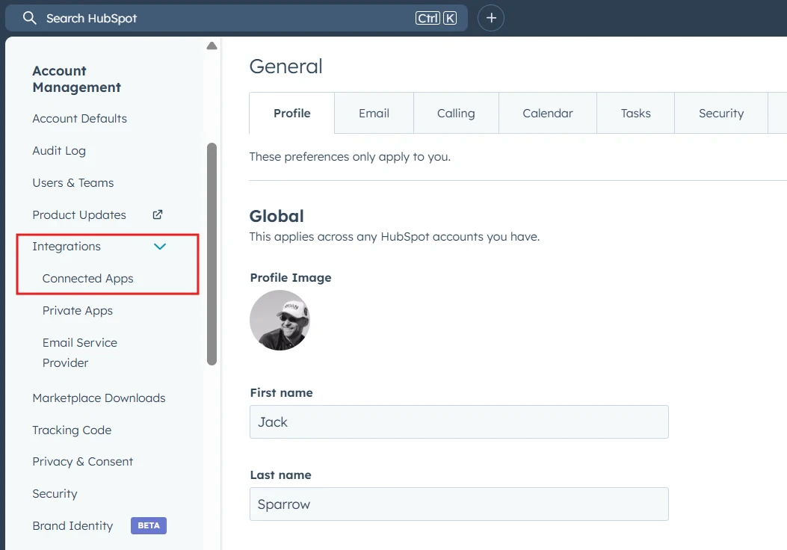Open Marketplace Downloads
Screen dimensions: 787x550
99,398
